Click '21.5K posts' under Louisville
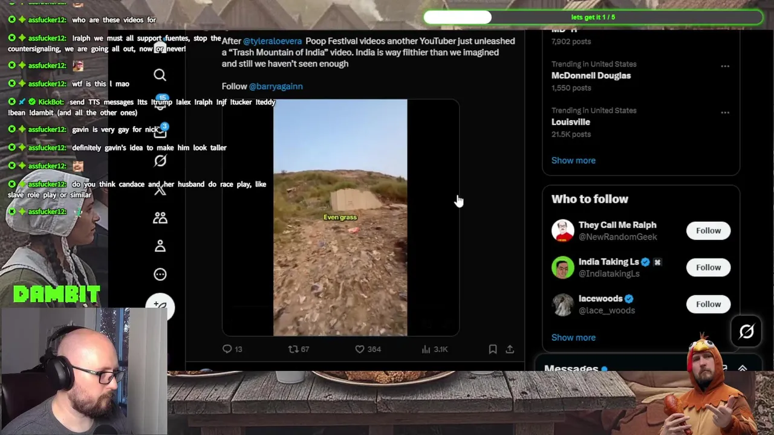Viewport: 774px width, 435px height. coord(571,134)
